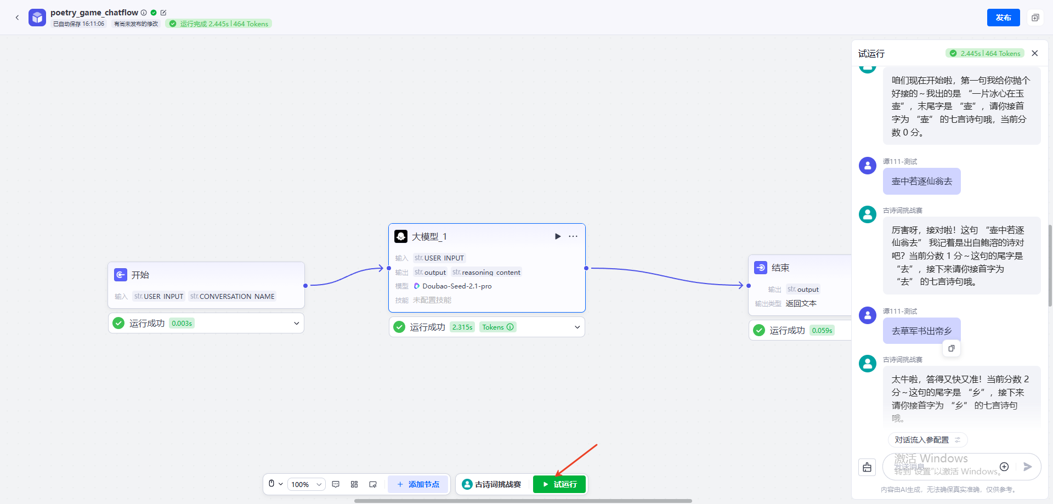This screenshot has width=1053, height=504.
Task: Click the green 试运行 button
Action: 559,484
